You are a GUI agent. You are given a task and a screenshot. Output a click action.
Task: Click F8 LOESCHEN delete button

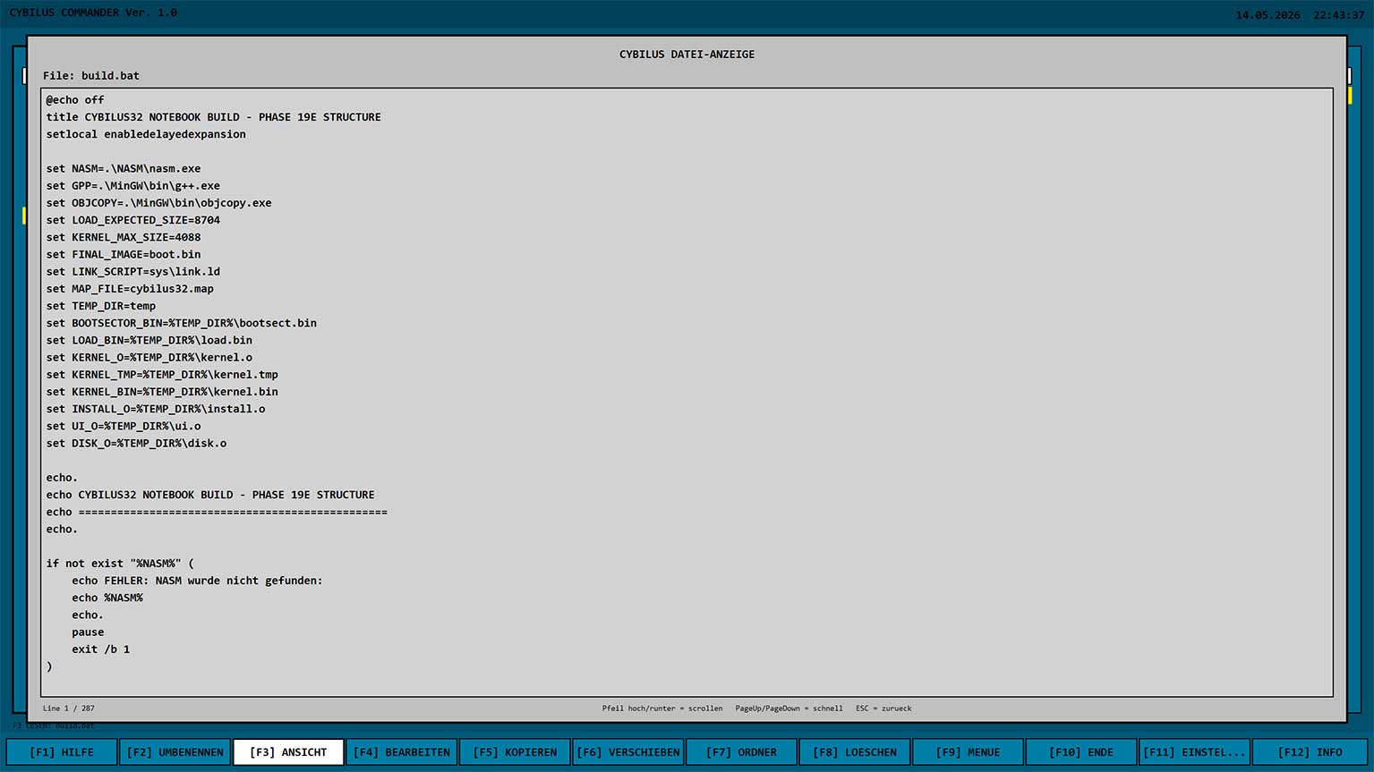855,752
